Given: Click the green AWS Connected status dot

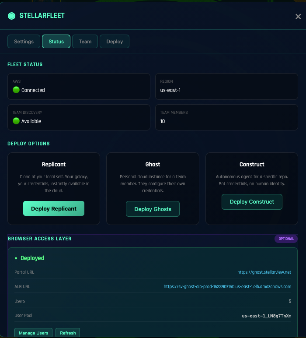Looking at the screenshot, I should (x=16, y=90).
